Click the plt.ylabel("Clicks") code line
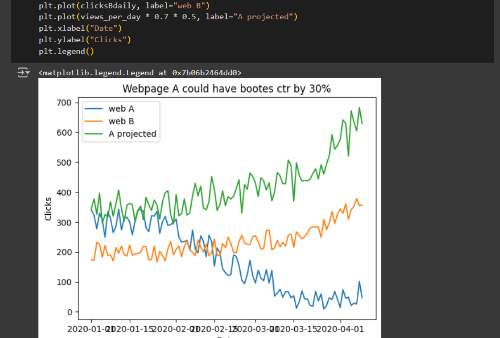500x338 pixels. coord(85,40)
